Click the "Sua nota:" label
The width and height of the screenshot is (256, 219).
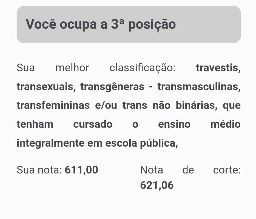point(39,170)
